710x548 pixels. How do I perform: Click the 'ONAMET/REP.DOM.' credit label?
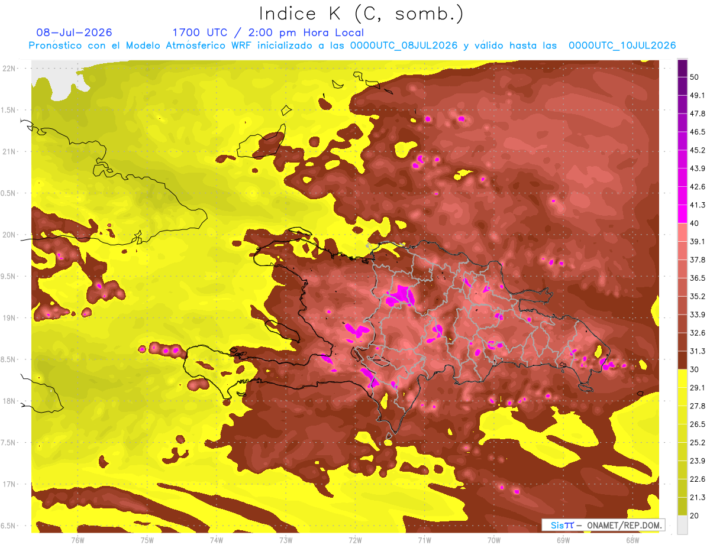point(624,525)
